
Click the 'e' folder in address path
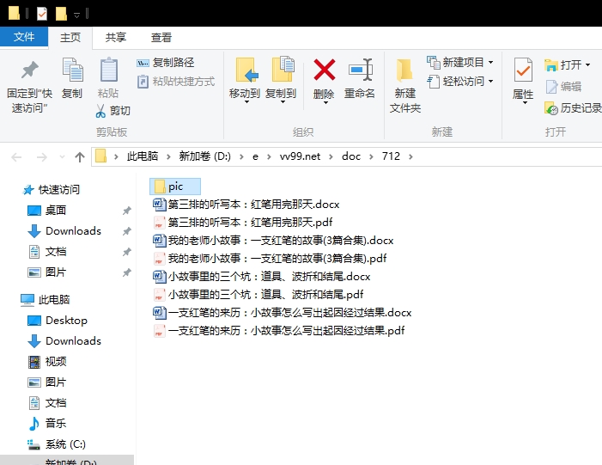[255, 156]
